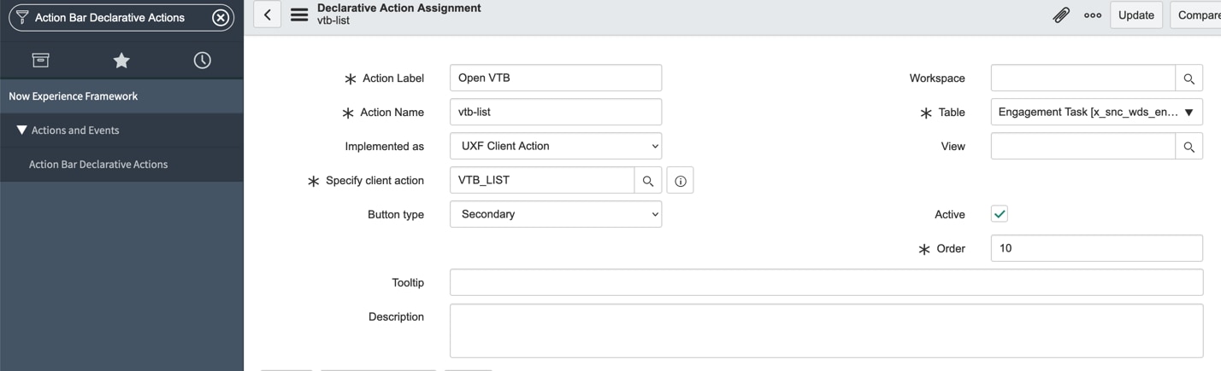1221x371 pixels.
Task: Manage attachments with the paperclip icon
Action: (x=1061, y=14)
